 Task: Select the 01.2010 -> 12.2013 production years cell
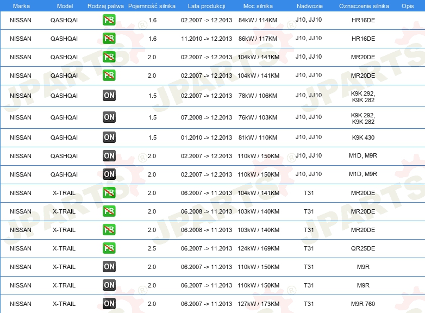point(207,137)
